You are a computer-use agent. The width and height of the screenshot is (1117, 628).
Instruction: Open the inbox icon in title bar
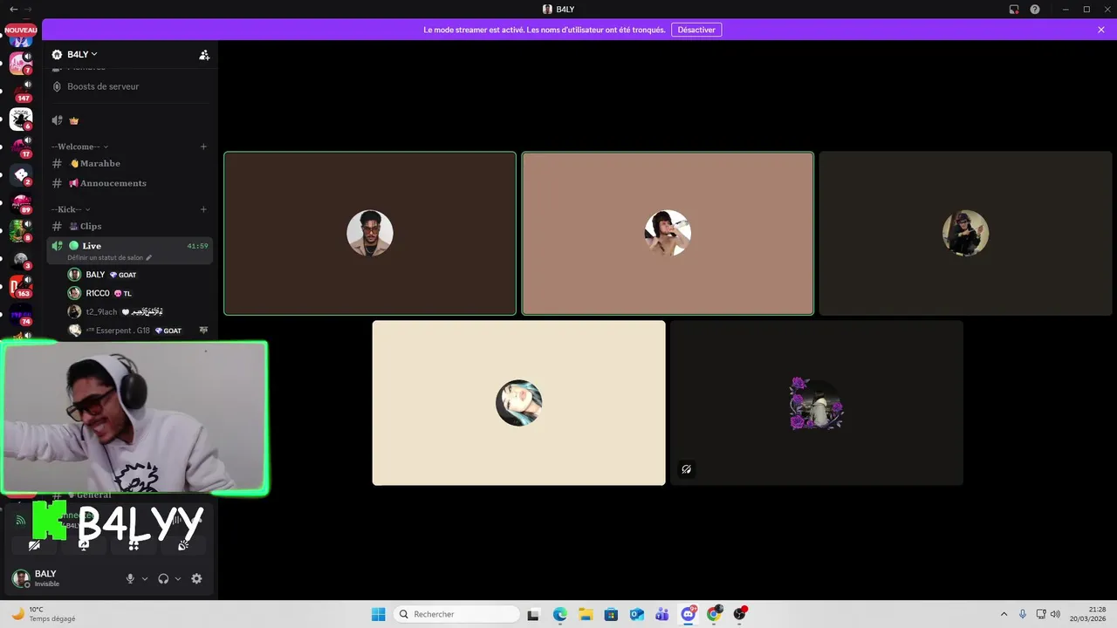1014,10
